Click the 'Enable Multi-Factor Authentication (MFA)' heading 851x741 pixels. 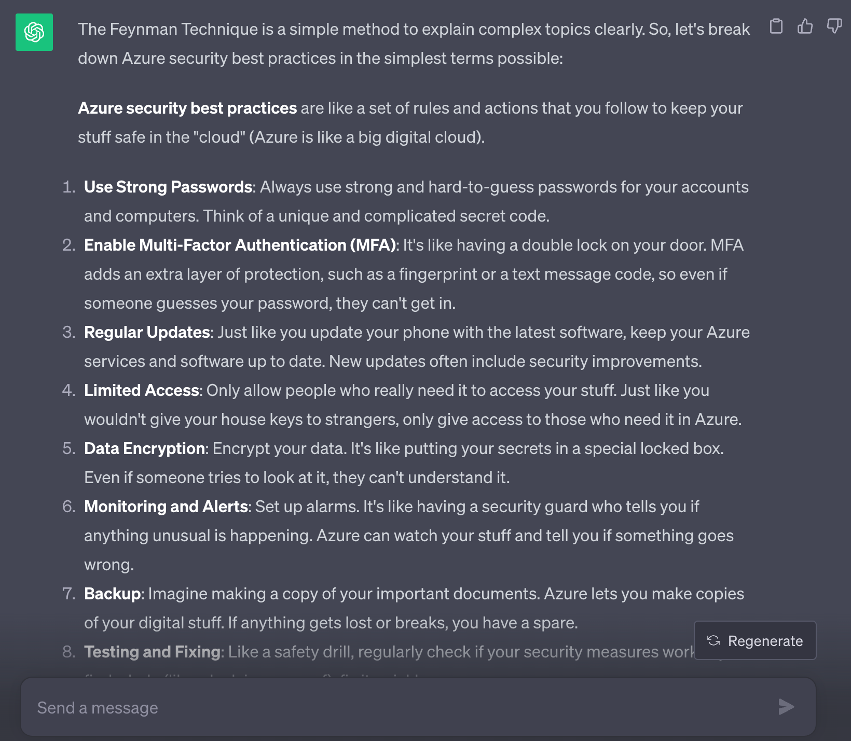(x=240, y=245)
